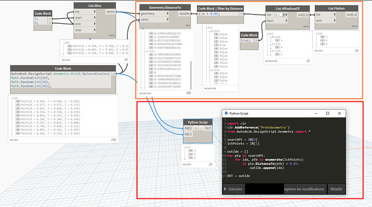Click the Exécuter run button

233,189
